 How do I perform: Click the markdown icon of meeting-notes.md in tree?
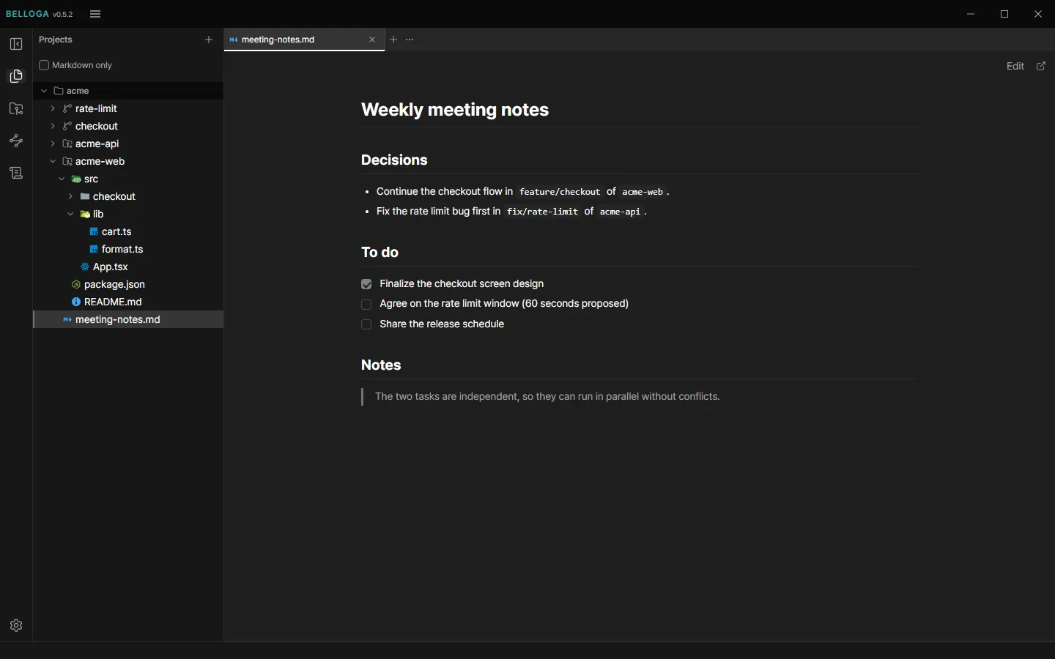[x=67, y=319]
